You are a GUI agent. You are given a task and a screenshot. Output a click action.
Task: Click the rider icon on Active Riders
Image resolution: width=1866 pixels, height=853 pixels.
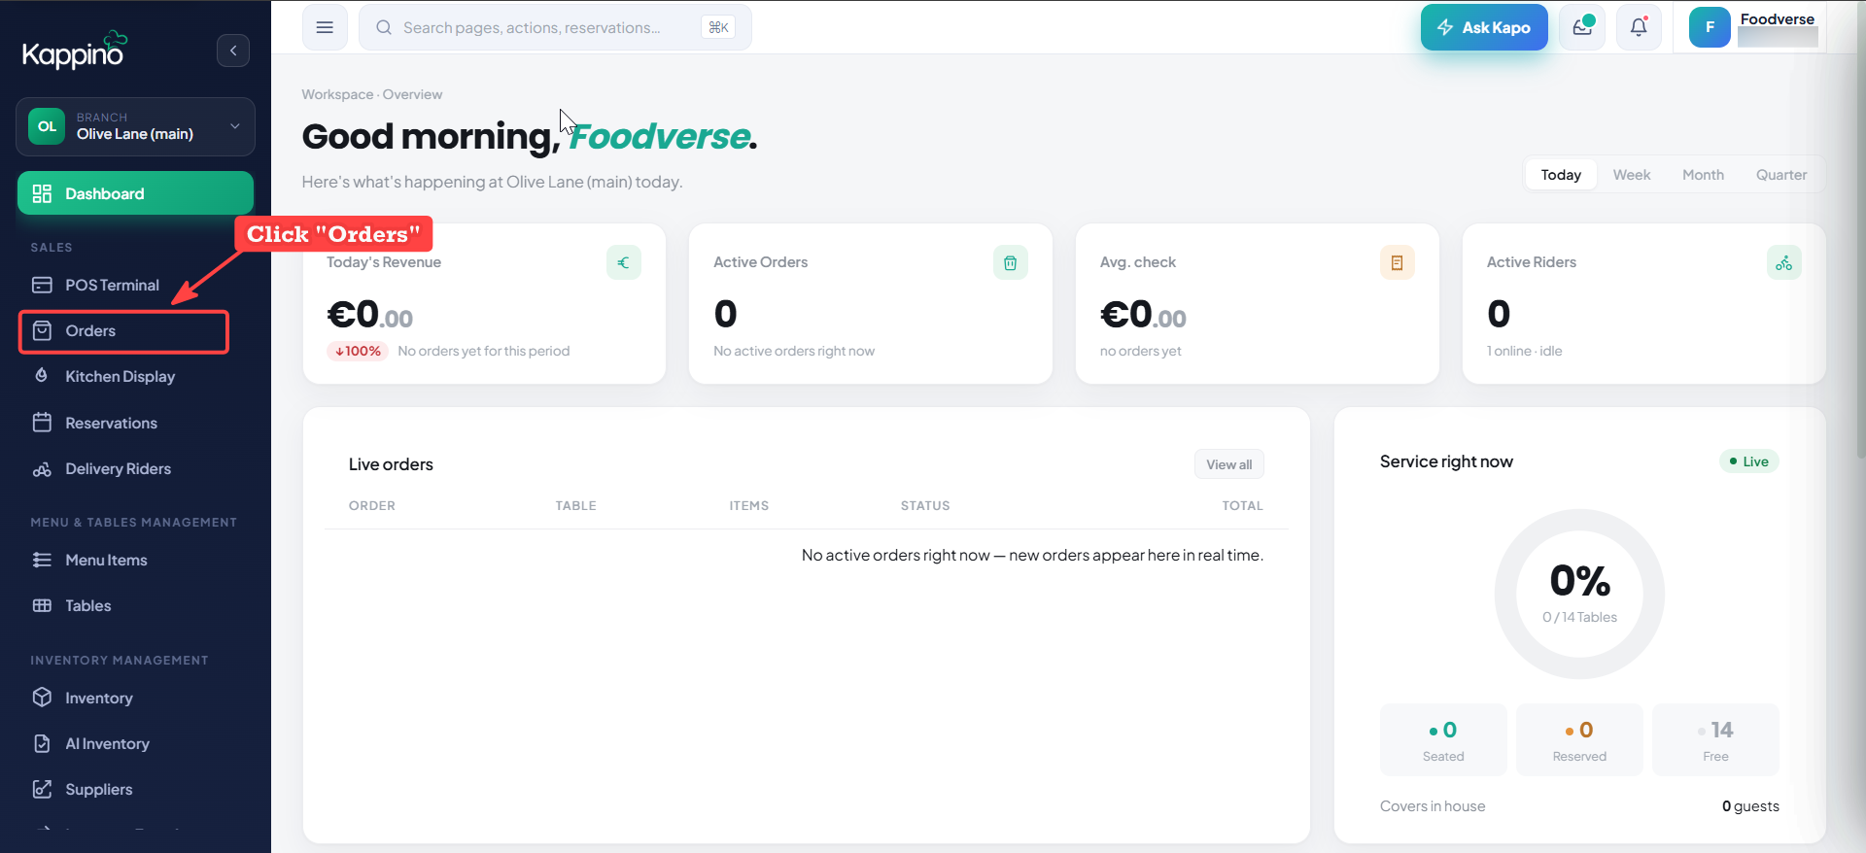pos(1784,262)
